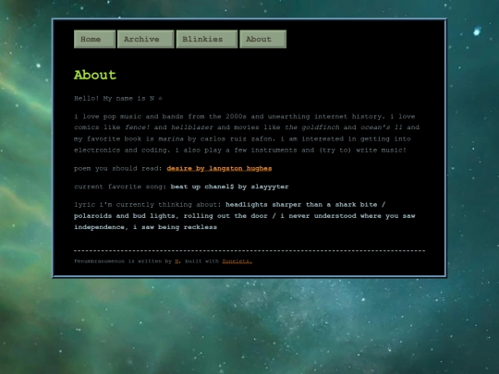Click the 'Hello! My name is N' line
The width and height of the screenshot is (499, 374).
118,98
